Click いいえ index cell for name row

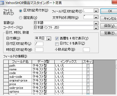click(68, 69)
